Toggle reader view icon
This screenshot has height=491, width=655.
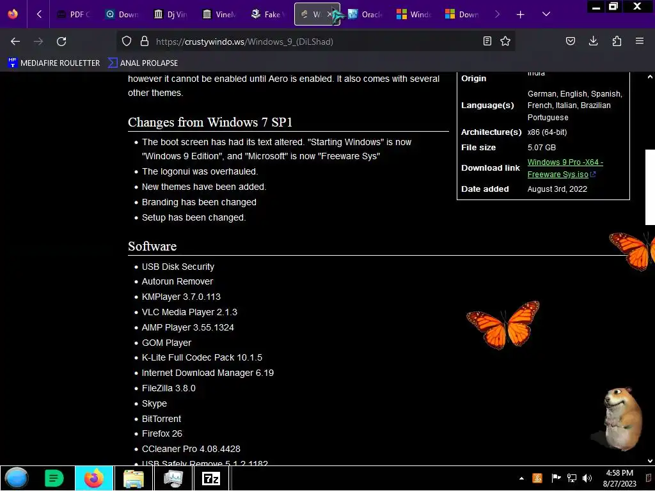pos(487,42)
